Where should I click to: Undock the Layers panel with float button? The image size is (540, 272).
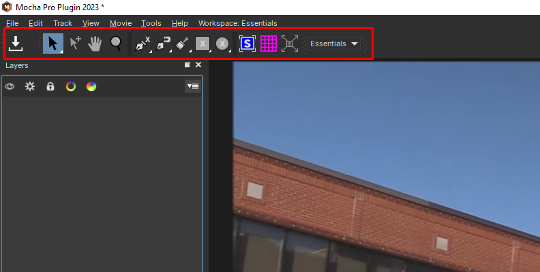(187, 65)
